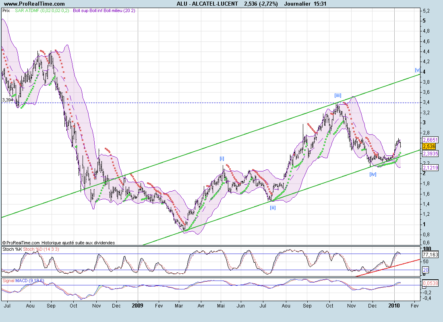
Task: Click the 2,536 (-2,72%) price quote
Action: pos(261,4)
